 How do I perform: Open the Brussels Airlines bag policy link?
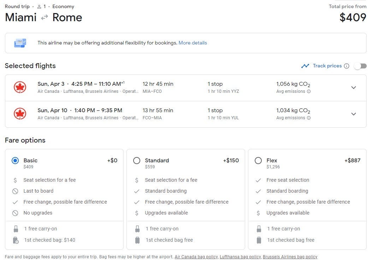tap(290, 257)
